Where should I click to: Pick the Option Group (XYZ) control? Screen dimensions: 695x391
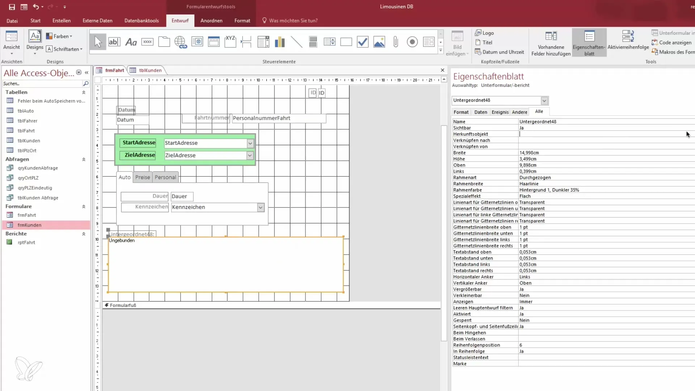[230, 42]
